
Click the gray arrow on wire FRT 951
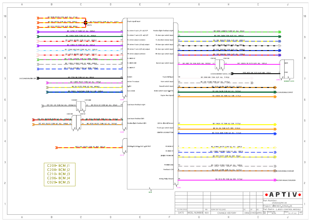[x=43, y=106]
